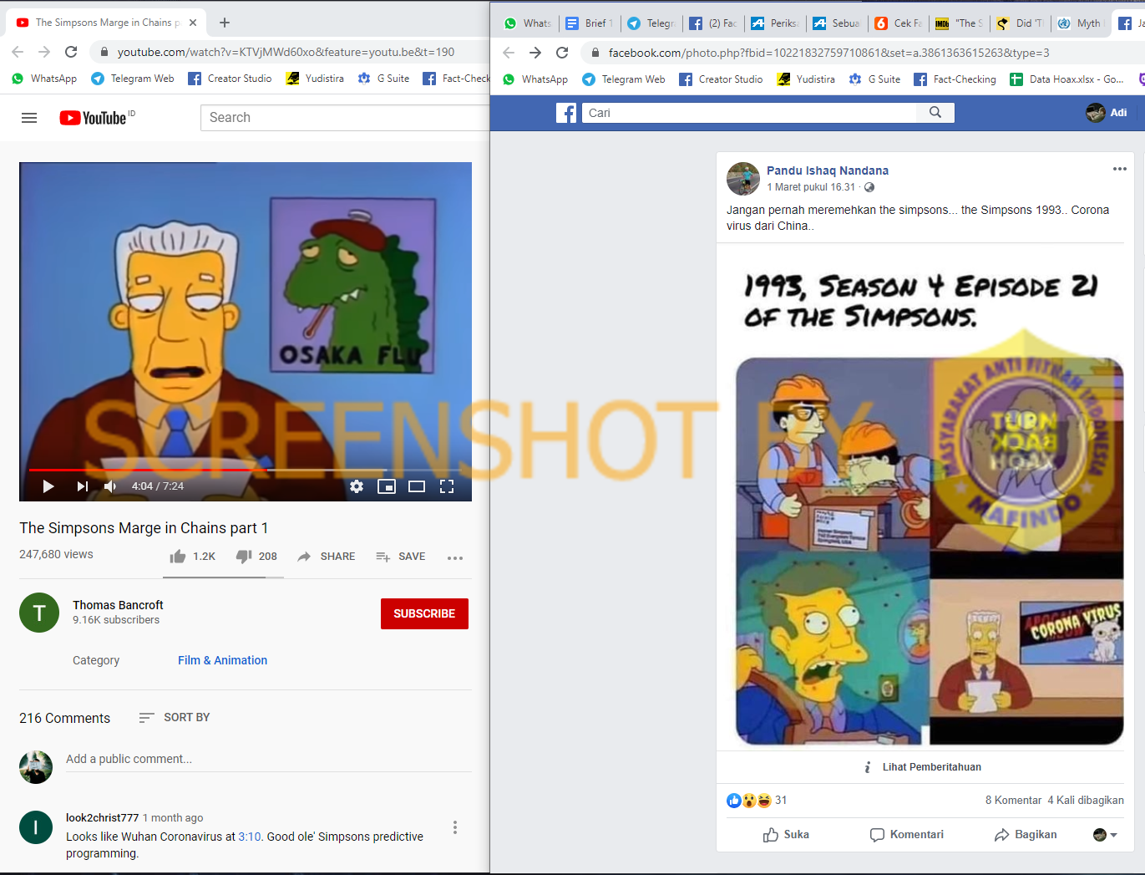Image resolution: width=1145 pixels, height=875 pixels.
Task: Like the post with Suka button
Action: (x=787, y=835)
